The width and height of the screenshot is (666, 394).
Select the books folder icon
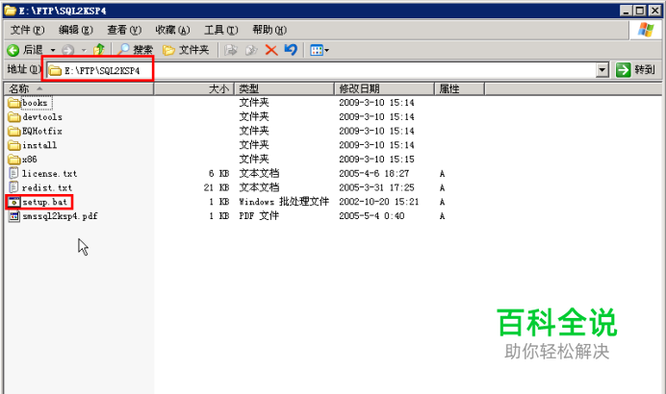point(14,103)
